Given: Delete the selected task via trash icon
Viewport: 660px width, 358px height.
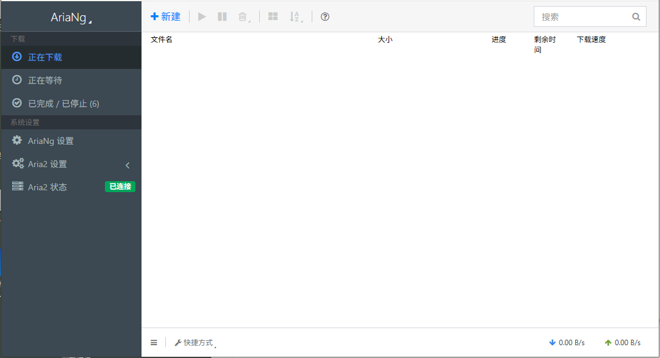Looking at the screenshot, I should pyautogui.click(x=242, y=16).
